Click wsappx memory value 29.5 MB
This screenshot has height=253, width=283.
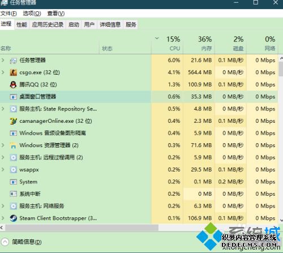pos(201,169)
